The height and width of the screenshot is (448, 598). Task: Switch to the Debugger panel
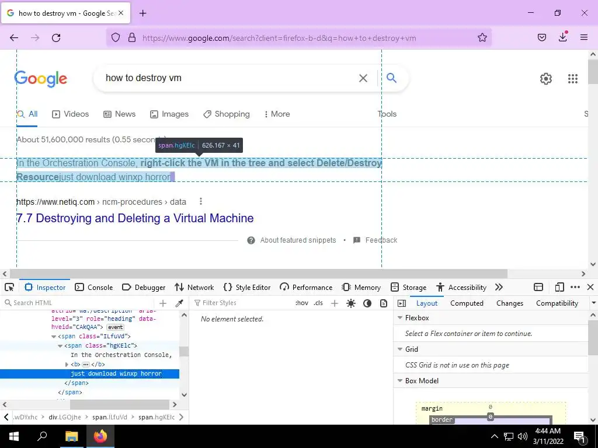144,287
